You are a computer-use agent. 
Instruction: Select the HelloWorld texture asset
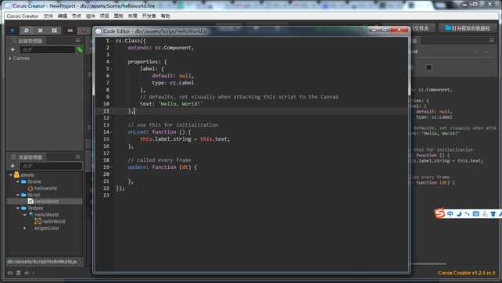coord(46,215)
